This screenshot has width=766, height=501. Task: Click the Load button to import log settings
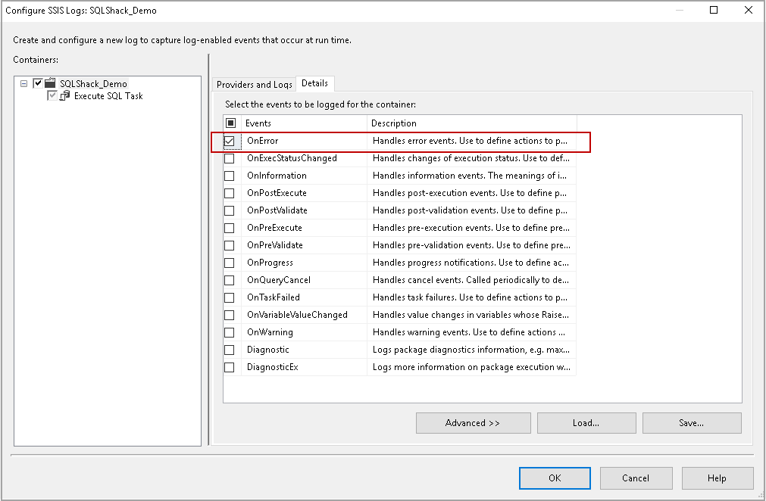586,423
